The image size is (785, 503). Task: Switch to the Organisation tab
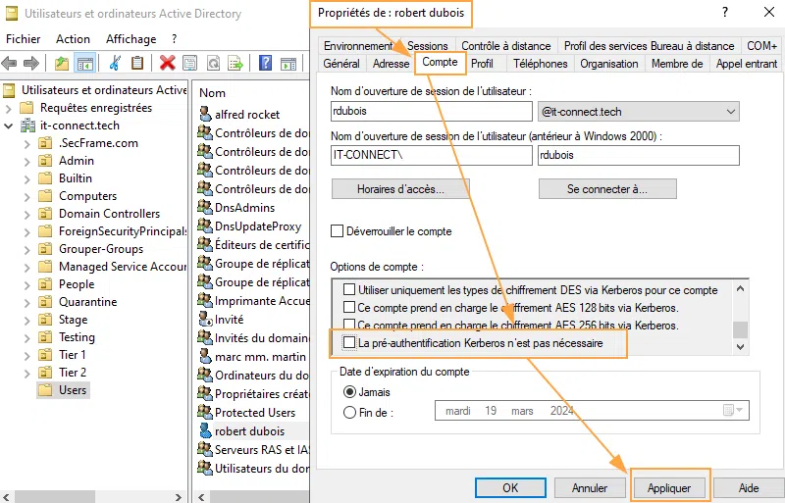pyautogui.click(x=608, y=64)
